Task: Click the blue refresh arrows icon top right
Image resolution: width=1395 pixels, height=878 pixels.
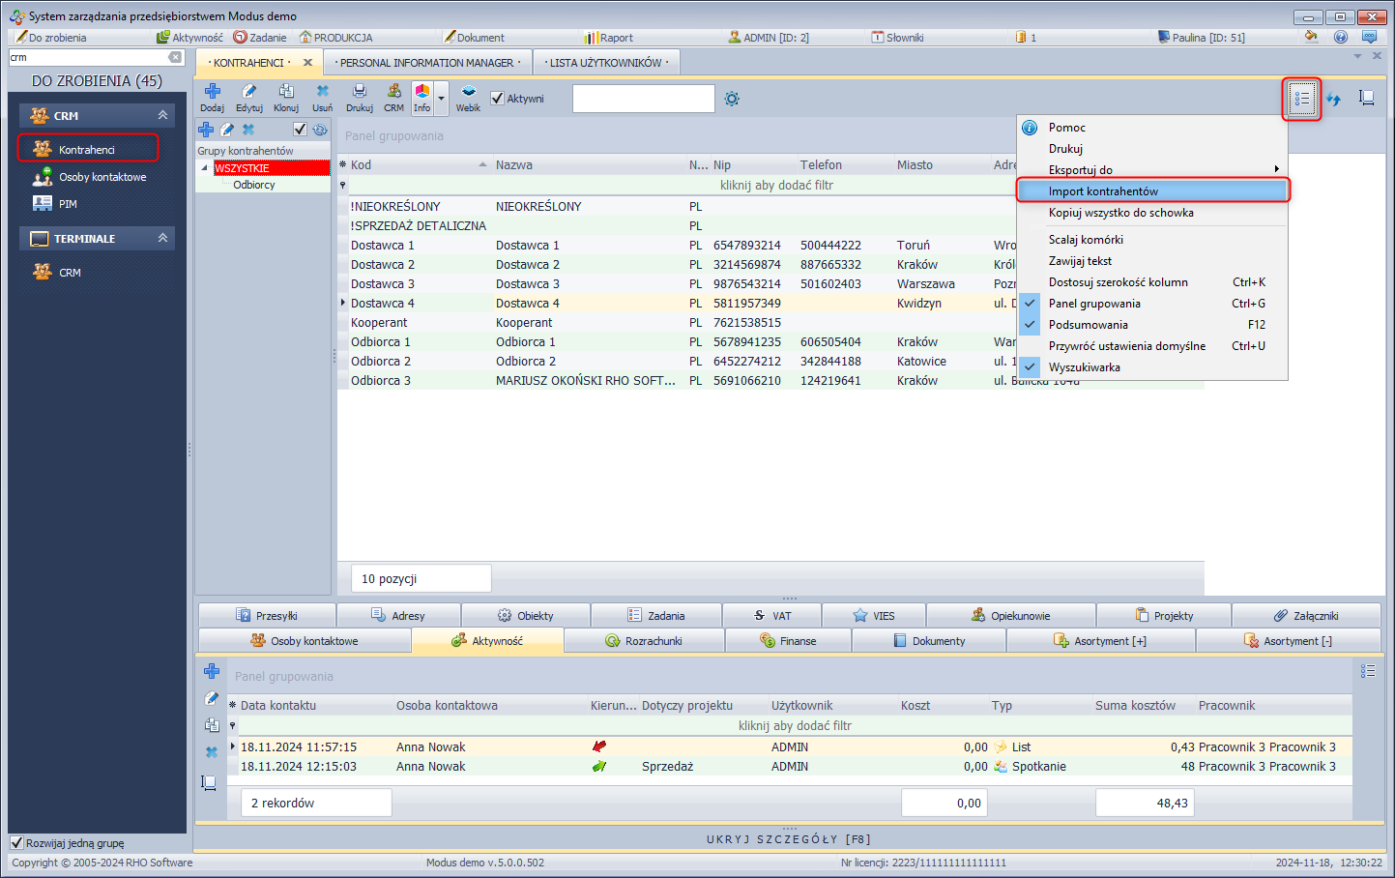Action: click(x=1334, y=99)
